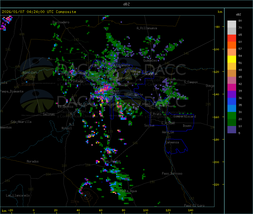Click the G_ALVEAR map label
The image size is (253, 214).
pyautogui.click(x=168, y=123)
